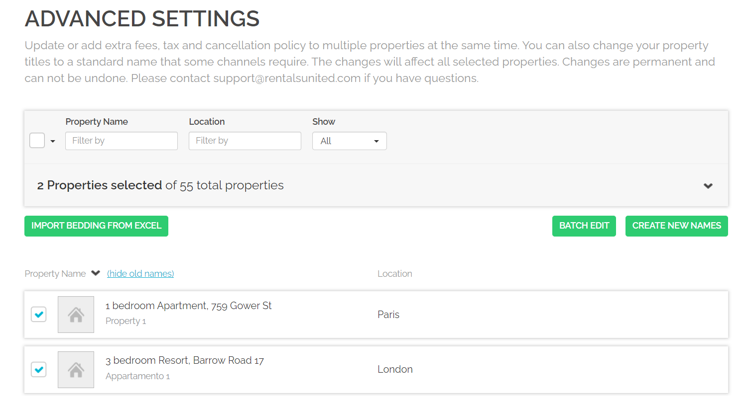Click the Location column header

point(394,274)
